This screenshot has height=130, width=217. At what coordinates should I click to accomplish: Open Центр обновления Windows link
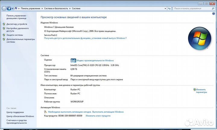[20, 116]
